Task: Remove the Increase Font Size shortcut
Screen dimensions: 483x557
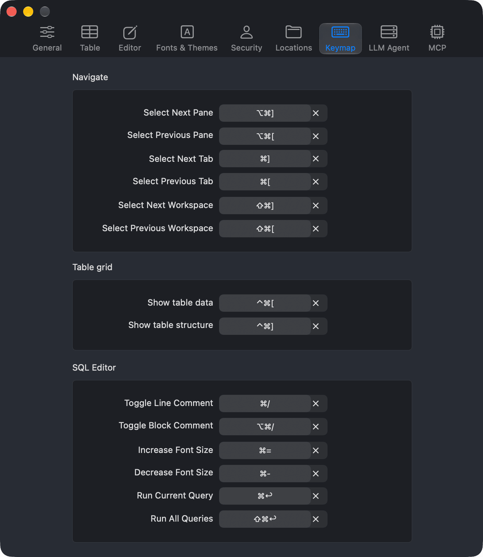Action: click(316, 450)
